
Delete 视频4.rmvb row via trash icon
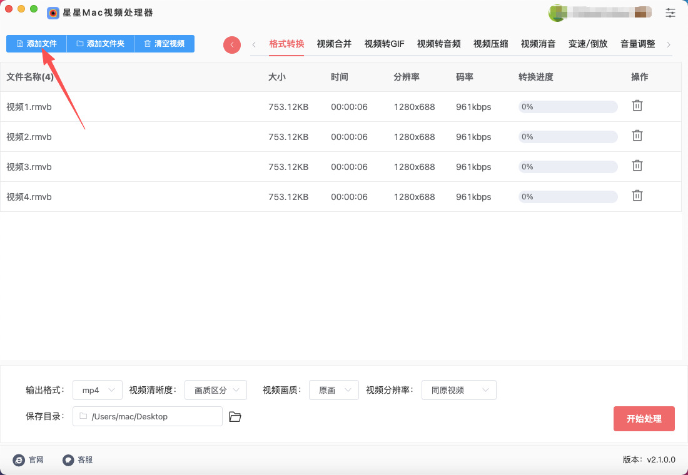click(637, 196)
